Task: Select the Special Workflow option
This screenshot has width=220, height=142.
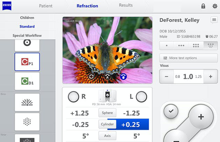Action: click(27, 35)
